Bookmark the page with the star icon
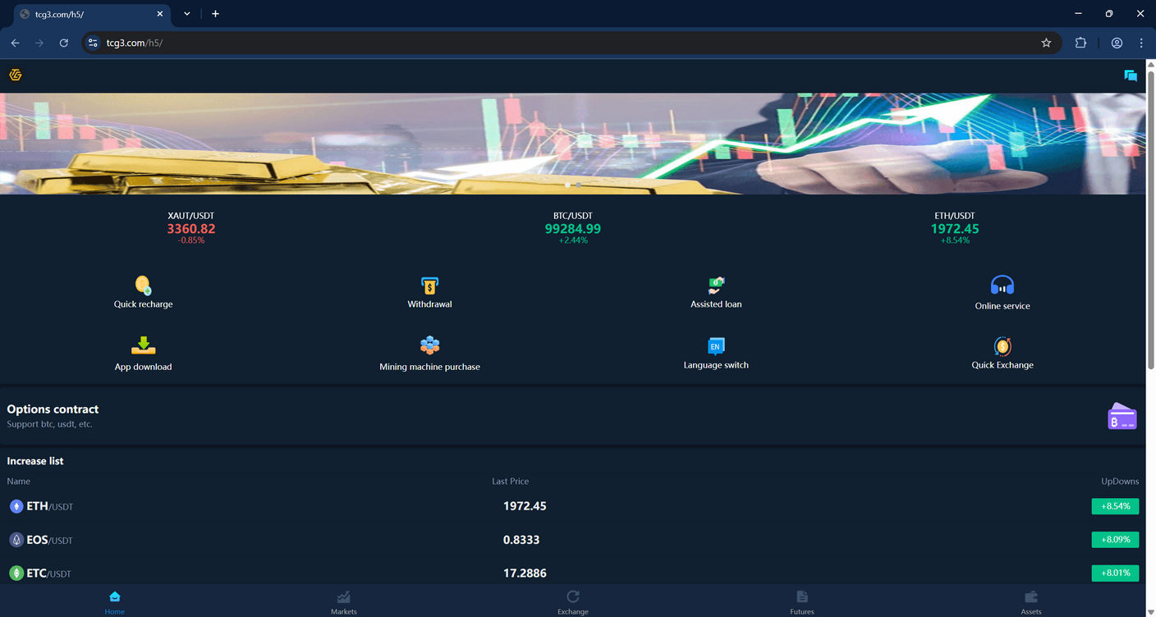 click(x=1046, y=42)
